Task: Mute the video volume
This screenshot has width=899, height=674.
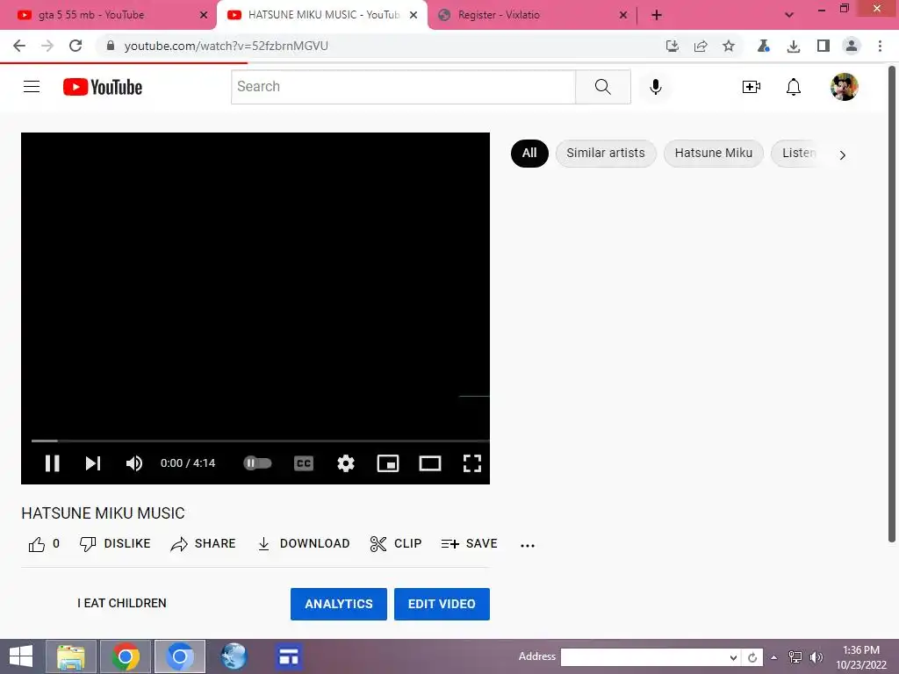Action: coord(134,463)
